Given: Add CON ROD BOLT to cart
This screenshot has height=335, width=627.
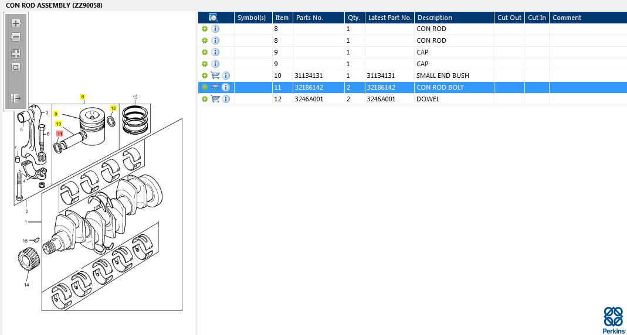Looking at the screenshot, I should coord(215,87).
